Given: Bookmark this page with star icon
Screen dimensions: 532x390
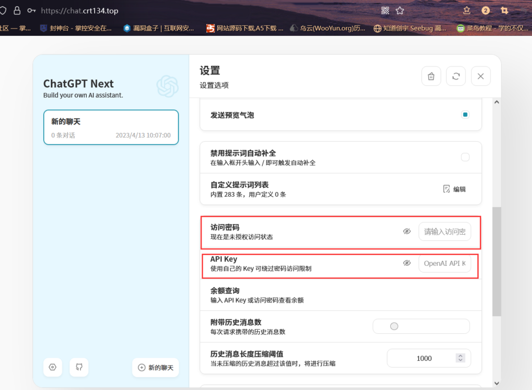Looking at the screenshot, I should pos(400,10).
